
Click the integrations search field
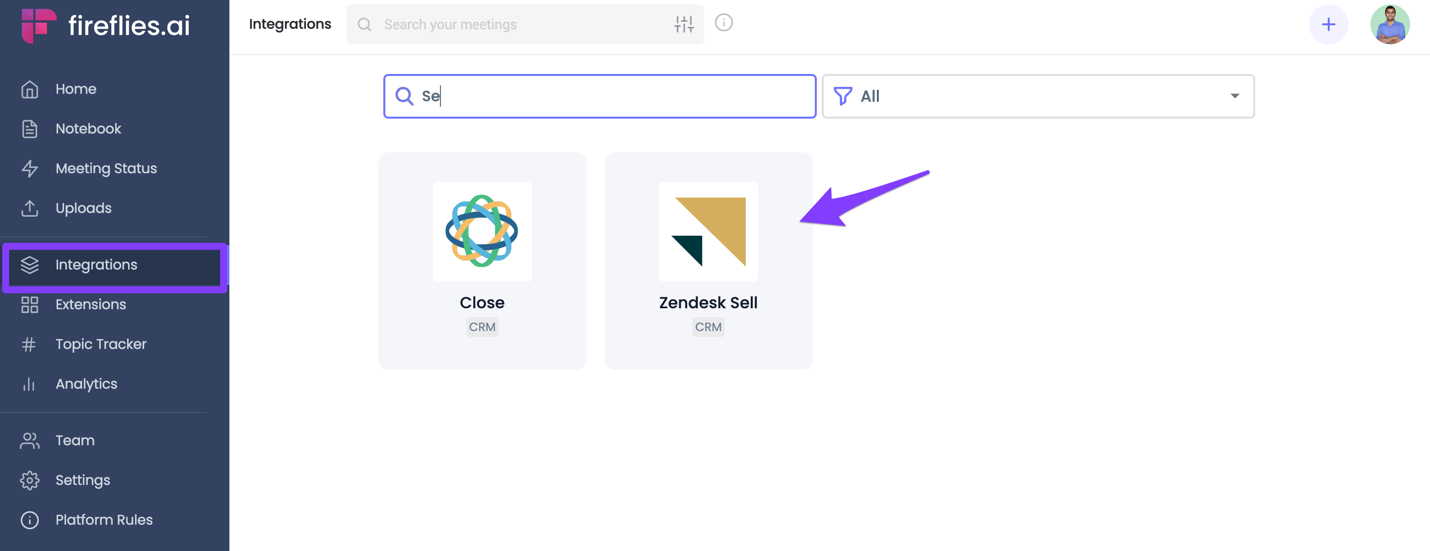pyautogui.click(x=599, y=96)
